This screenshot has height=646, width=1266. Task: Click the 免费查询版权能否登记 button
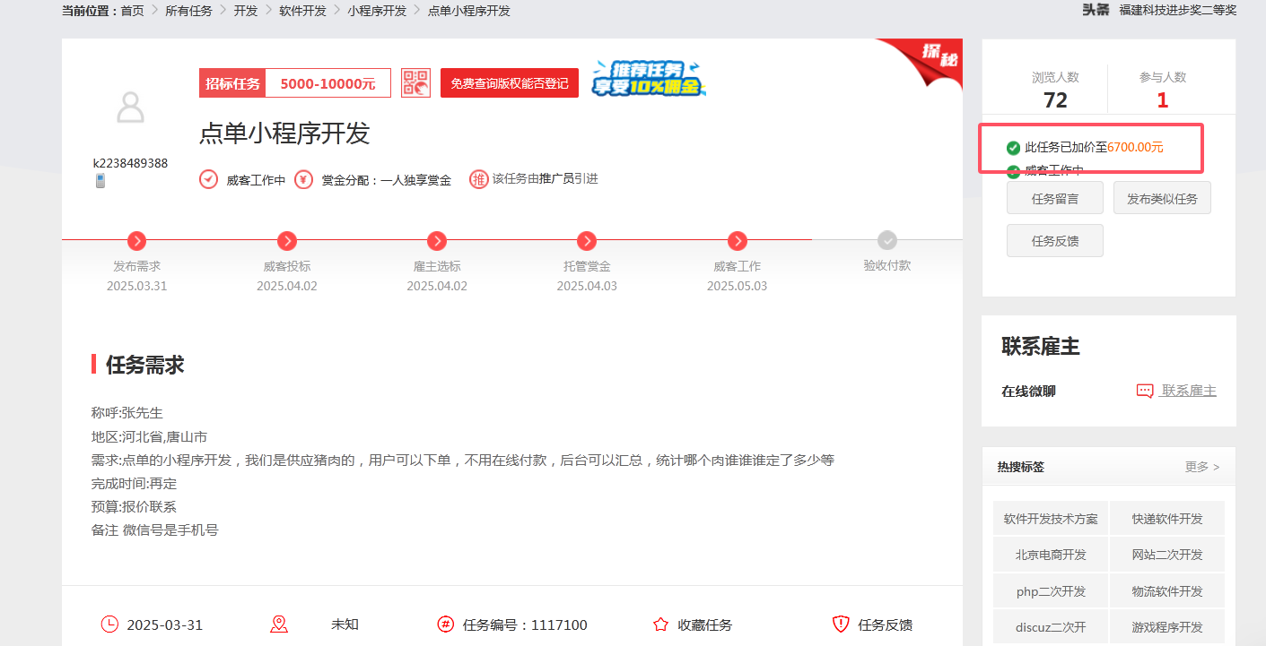click(509, 82)
